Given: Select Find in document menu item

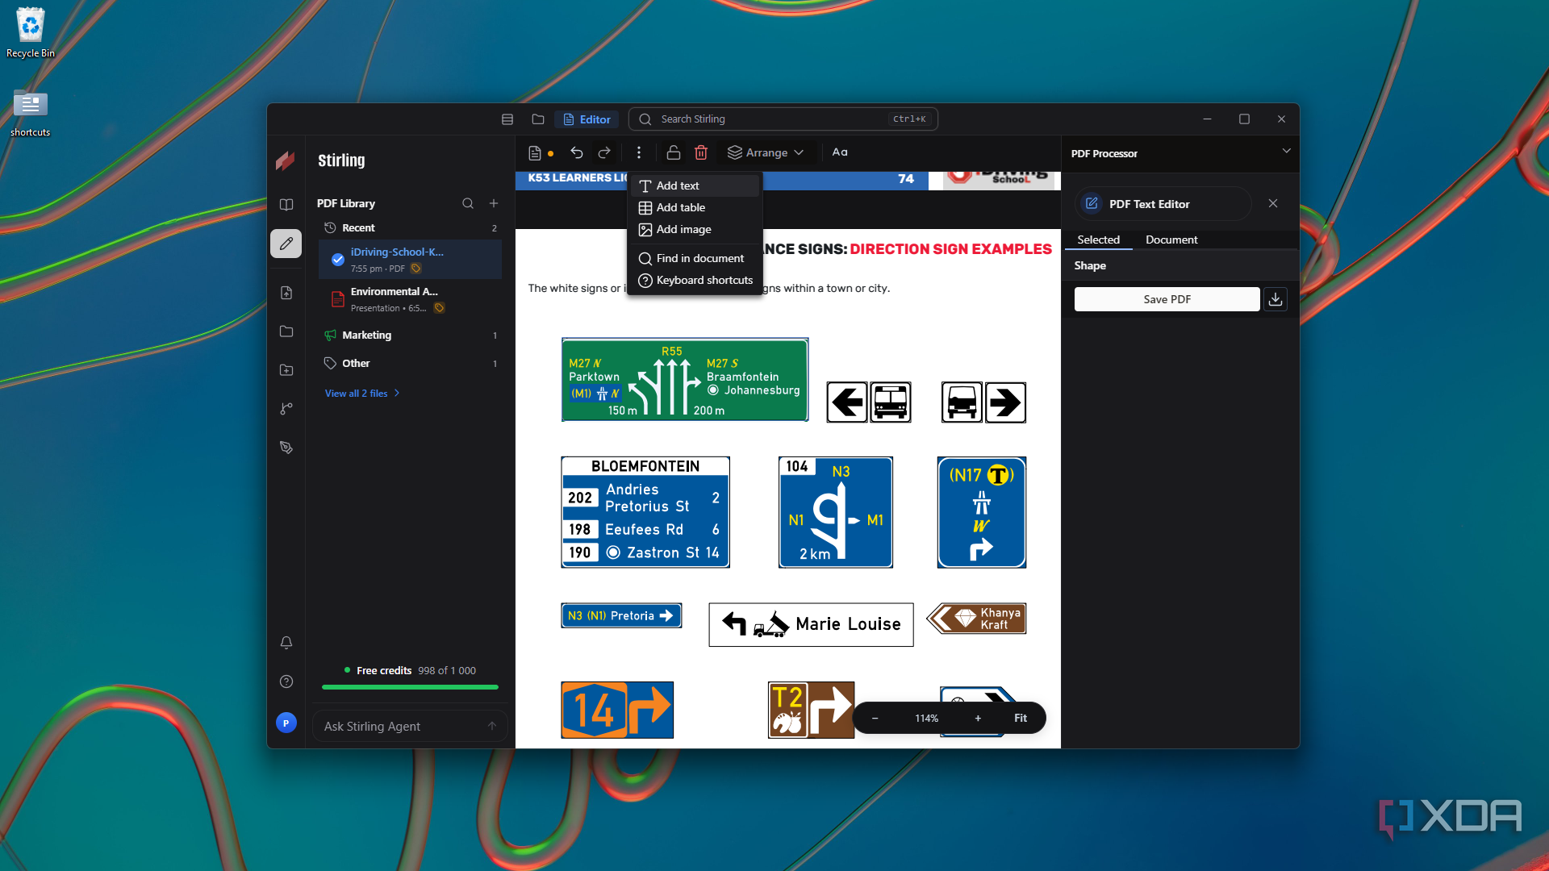Looking at the screenshot, I should click(x=695, y=258).
